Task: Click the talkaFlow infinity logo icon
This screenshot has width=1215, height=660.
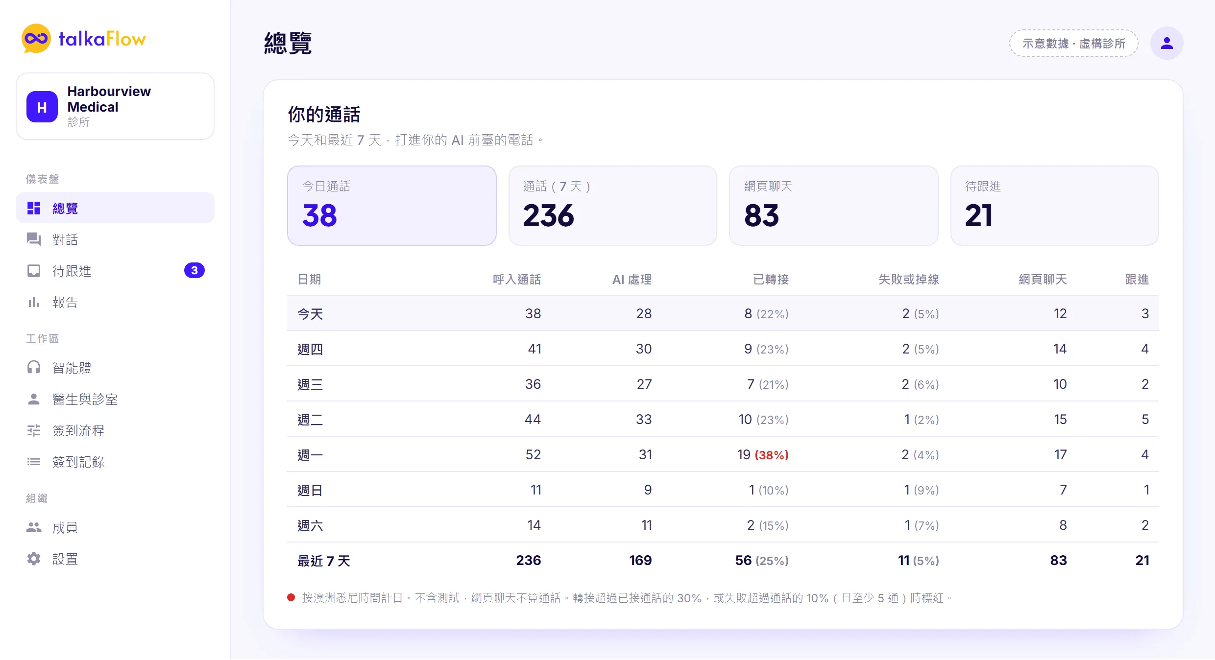Action: 36,38
